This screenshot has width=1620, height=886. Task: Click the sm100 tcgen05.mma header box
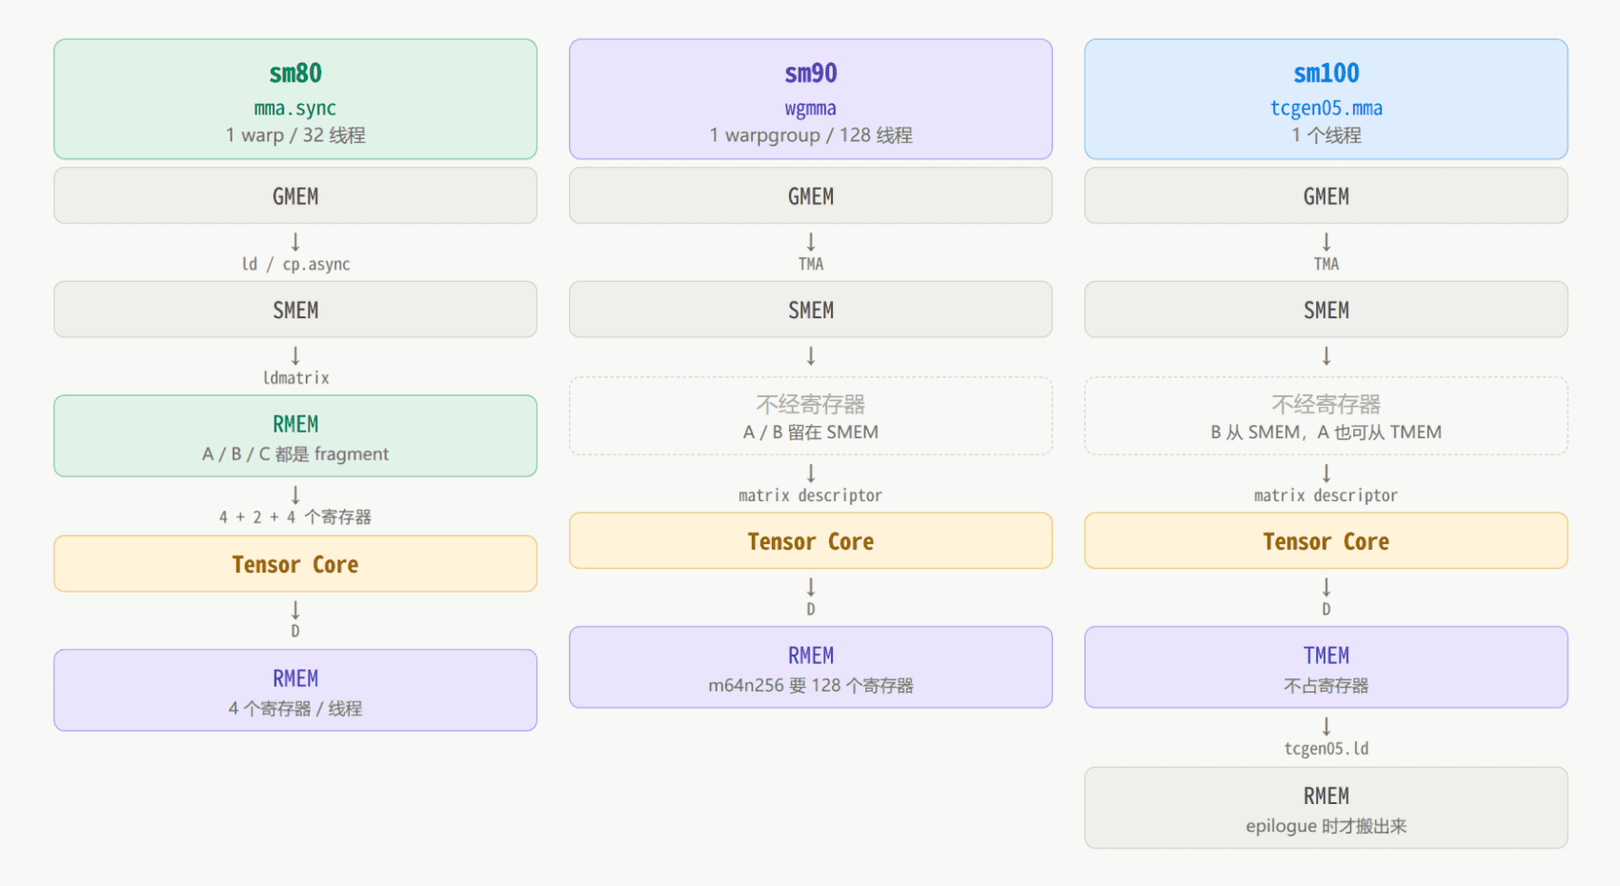(x=1326, y=99)
